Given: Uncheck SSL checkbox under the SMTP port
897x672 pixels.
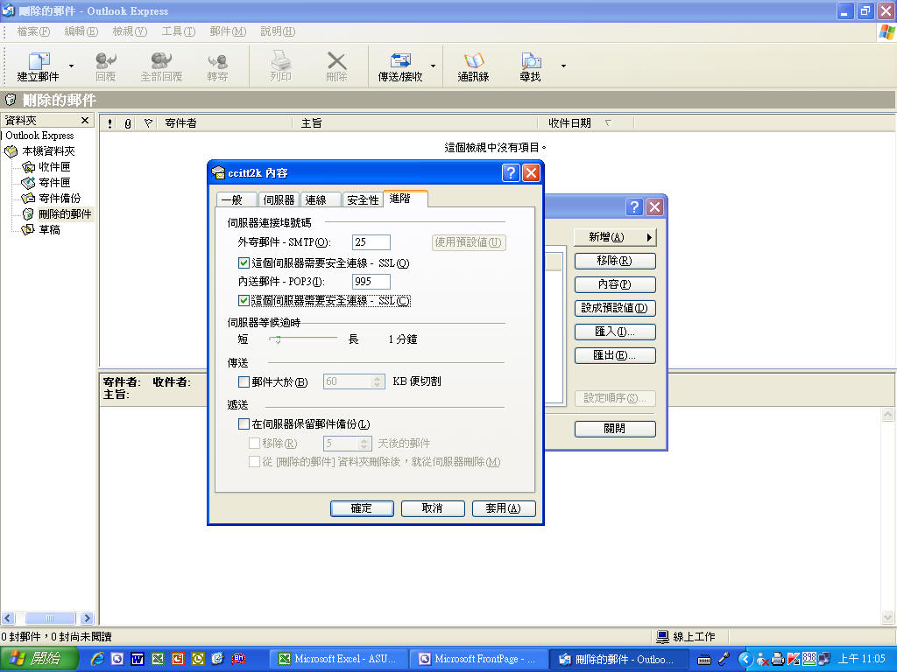Looking at the screenshot, I should coord(244,262).
